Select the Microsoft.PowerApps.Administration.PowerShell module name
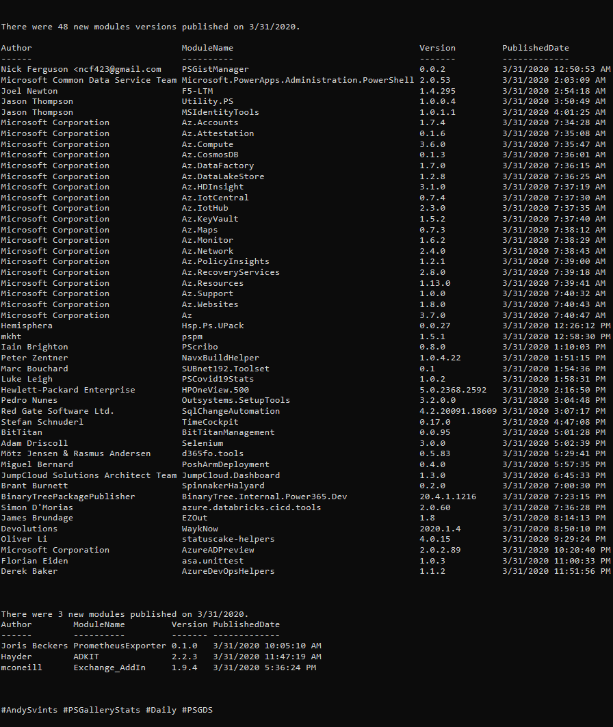The height and width of the screenshot is (727, 613). coord(298,80)
